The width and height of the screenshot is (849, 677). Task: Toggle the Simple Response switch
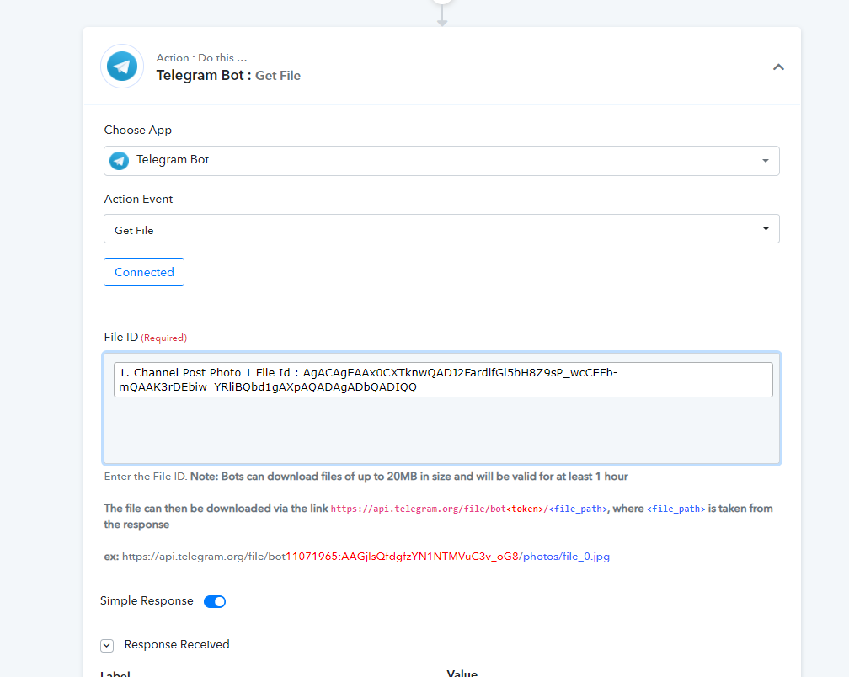pyautogui.click(x=215, y=601)
